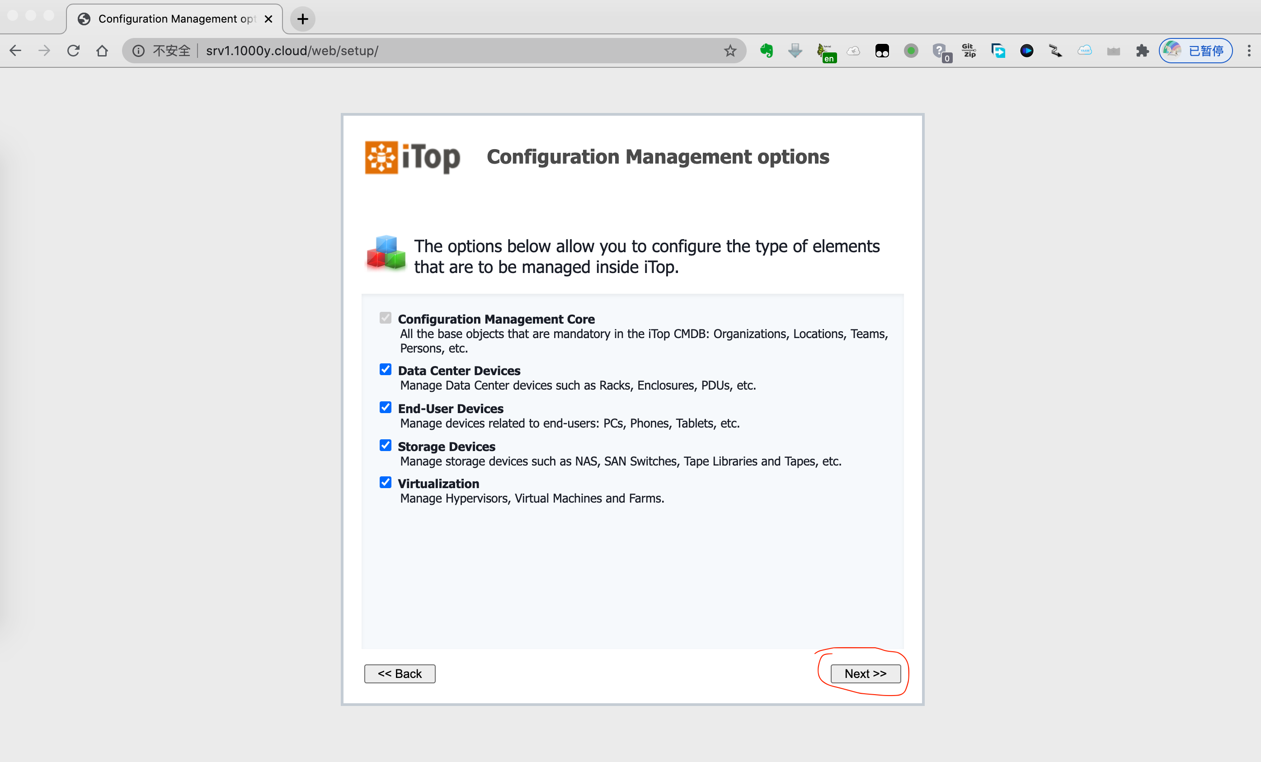Open the Tampermonkey extension

pos(882,51)
